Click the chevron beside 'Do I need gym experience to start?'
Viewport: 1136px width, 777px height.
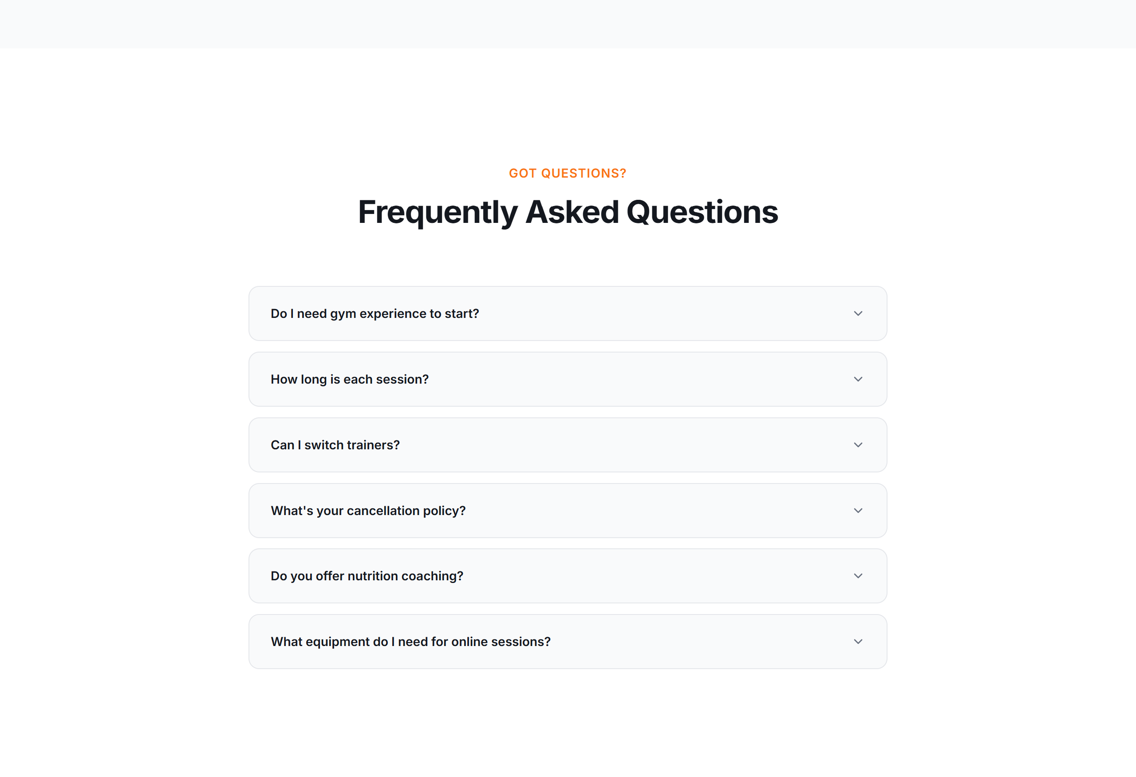coord(858,313)
